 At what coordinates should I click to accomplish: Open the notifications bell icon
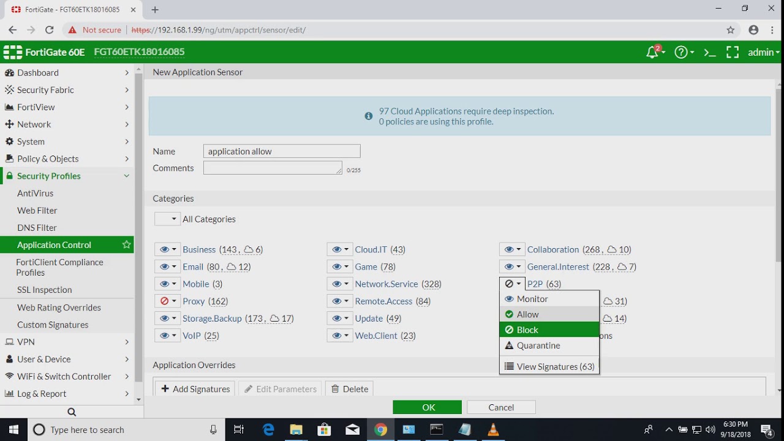click(x=654, y=52)
